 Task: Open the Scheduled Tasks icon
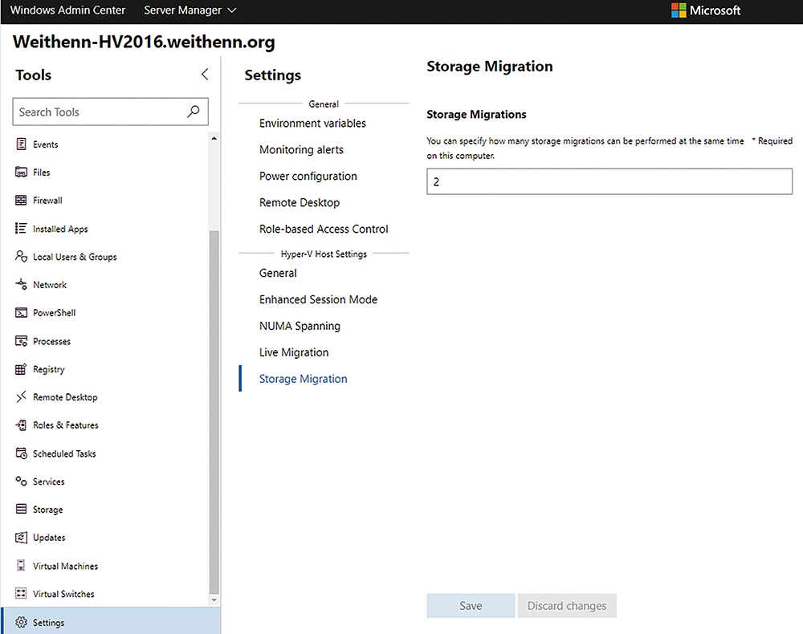tap(21, 453)
